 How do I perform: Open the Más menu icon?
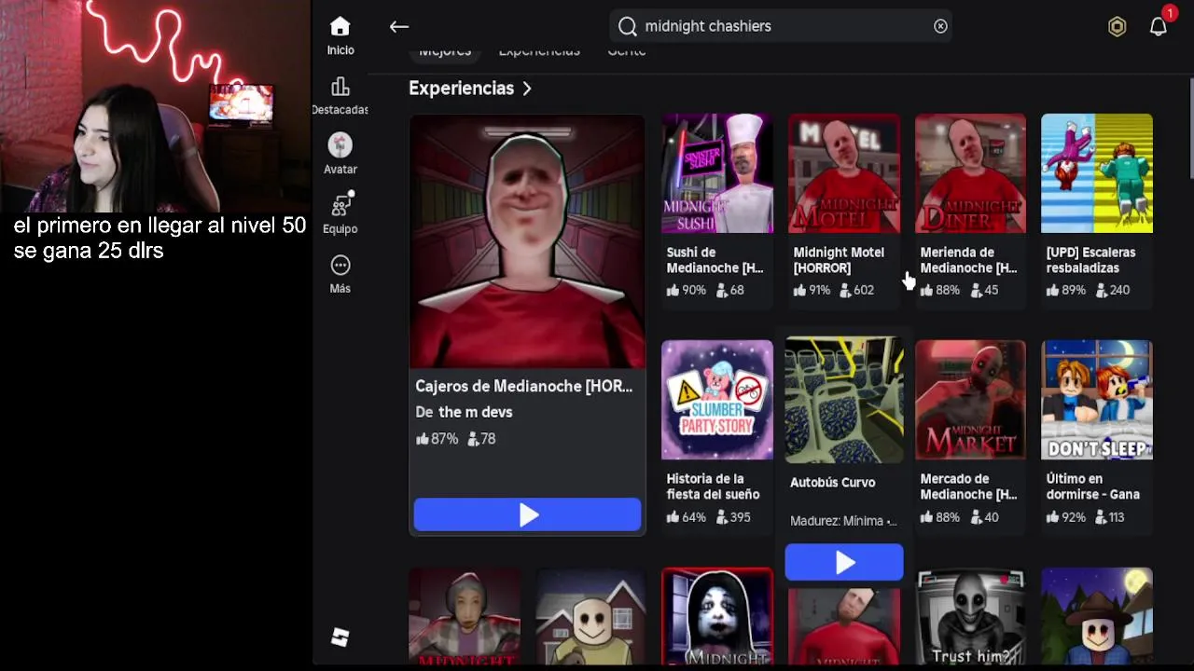(340, 265)
